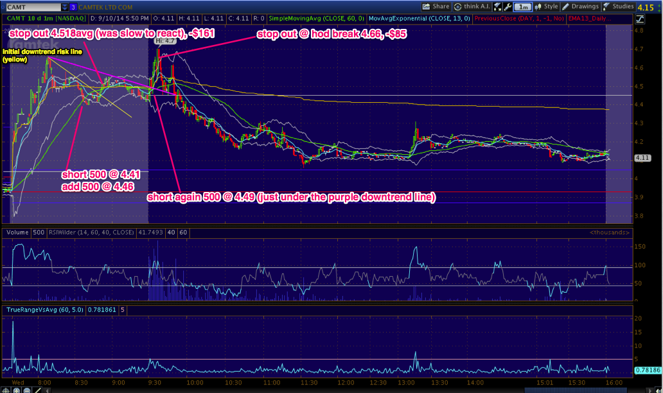Open chart settings wrench icon
The image size is (663, 393).
(508, 6)
